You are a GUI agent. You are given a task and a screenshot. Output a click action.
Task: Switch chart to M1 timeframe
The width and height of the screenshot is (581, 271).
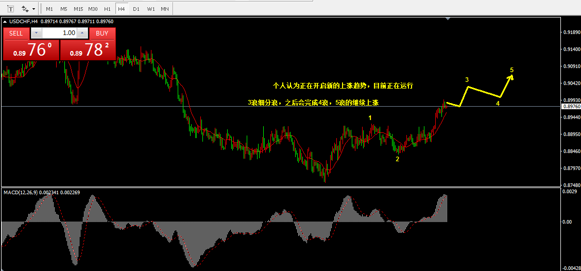49,9
